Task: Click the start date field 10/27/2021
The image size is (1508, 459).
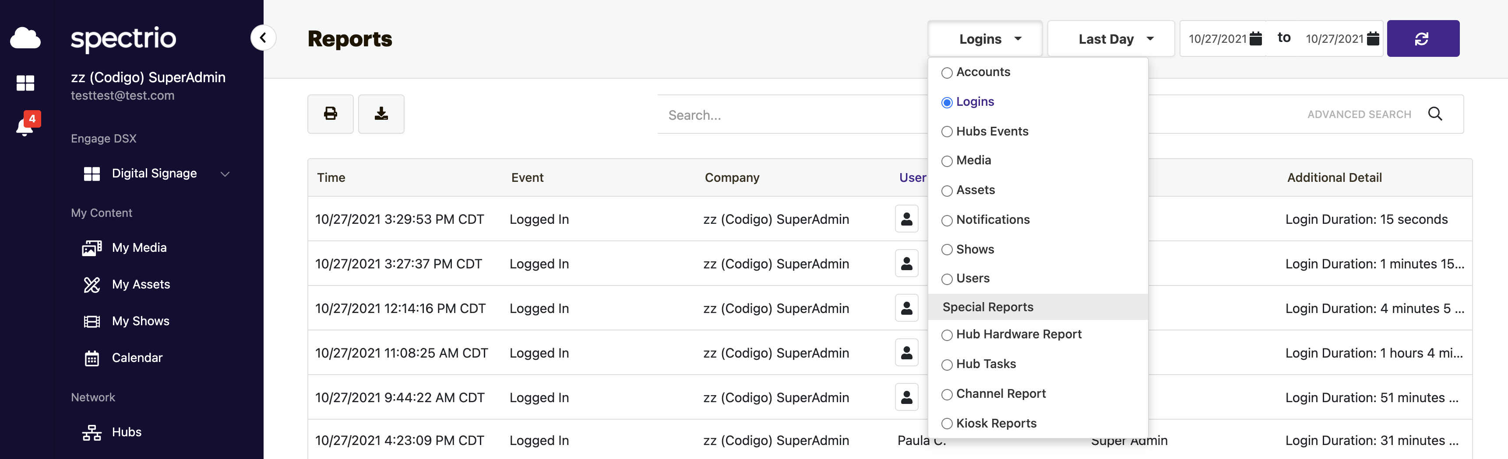Action: (1217, 39)
